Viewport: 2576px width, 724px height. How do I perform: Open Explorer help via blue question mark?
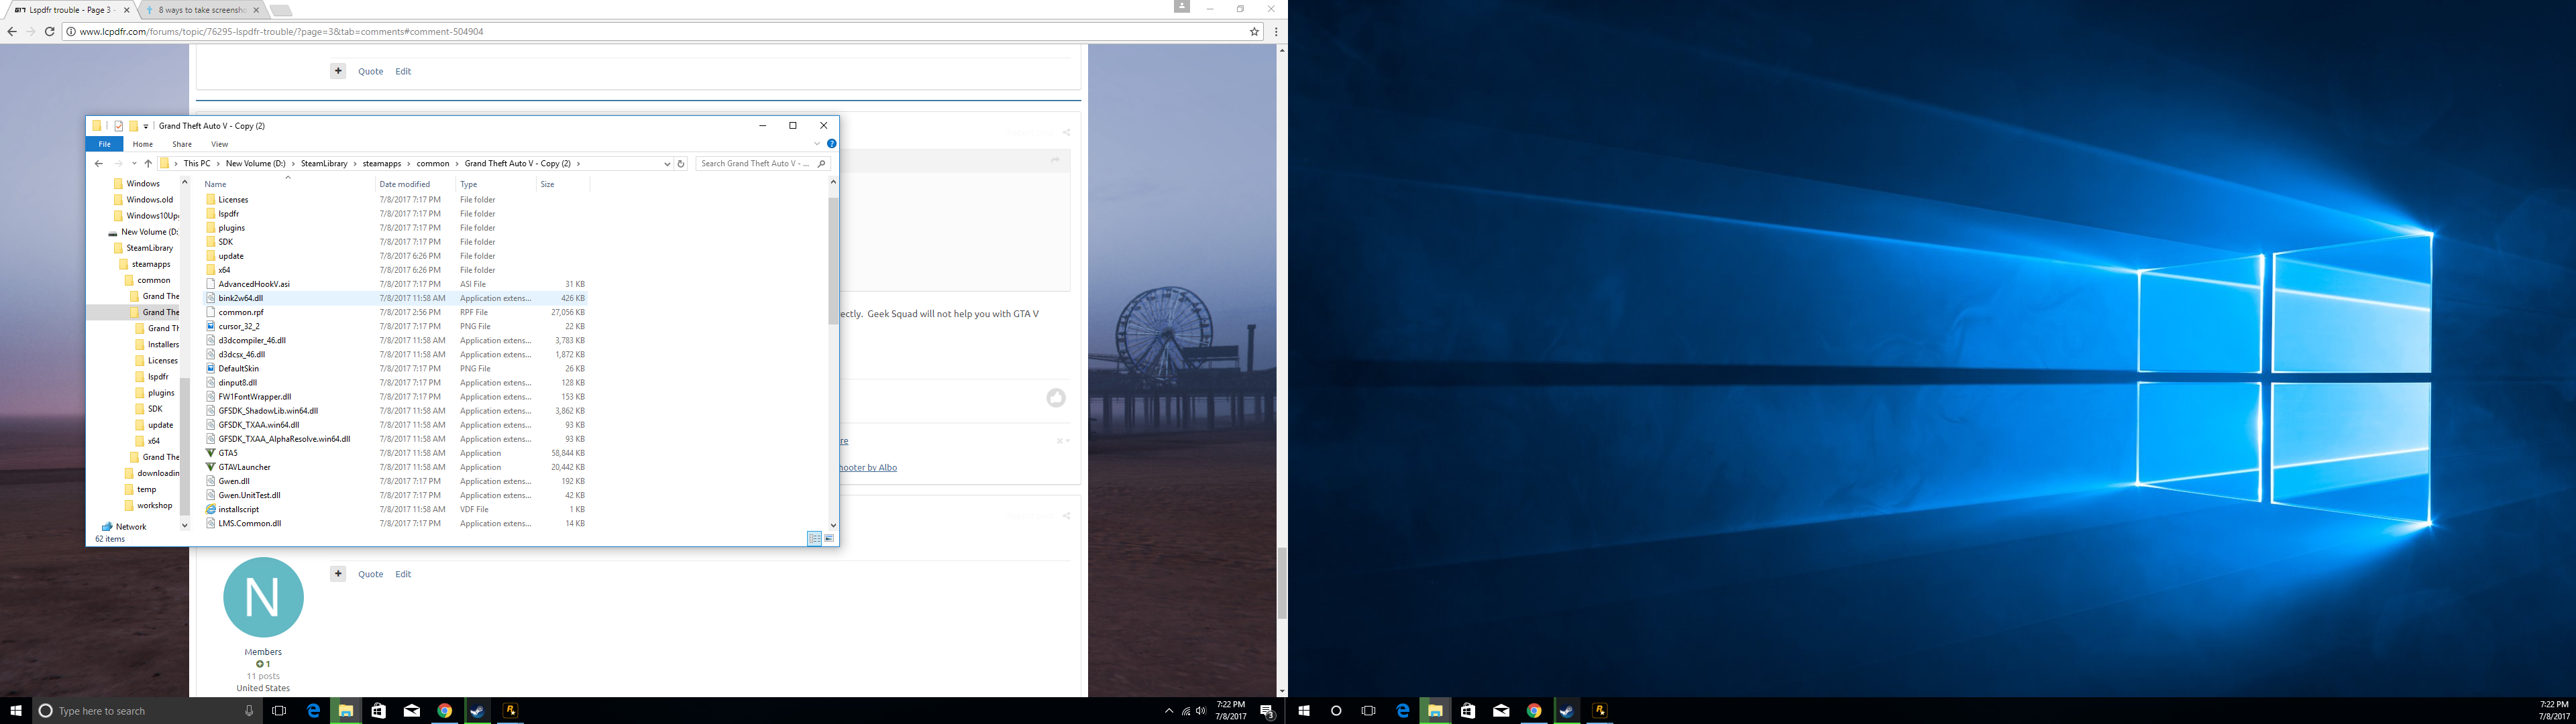pos(831,144)
